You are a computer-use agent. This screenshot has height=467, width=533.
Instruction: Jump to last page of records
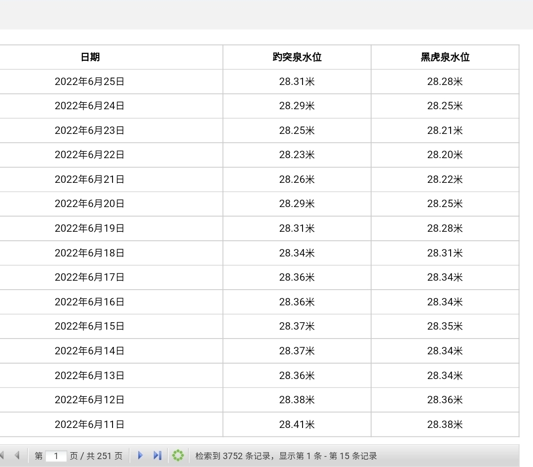(x=157, y=456)
